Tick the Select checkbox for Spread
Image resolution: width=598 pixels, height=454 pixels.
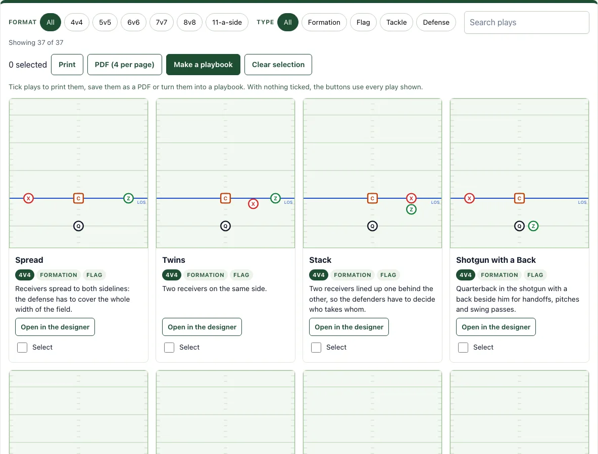pos(22,348)
